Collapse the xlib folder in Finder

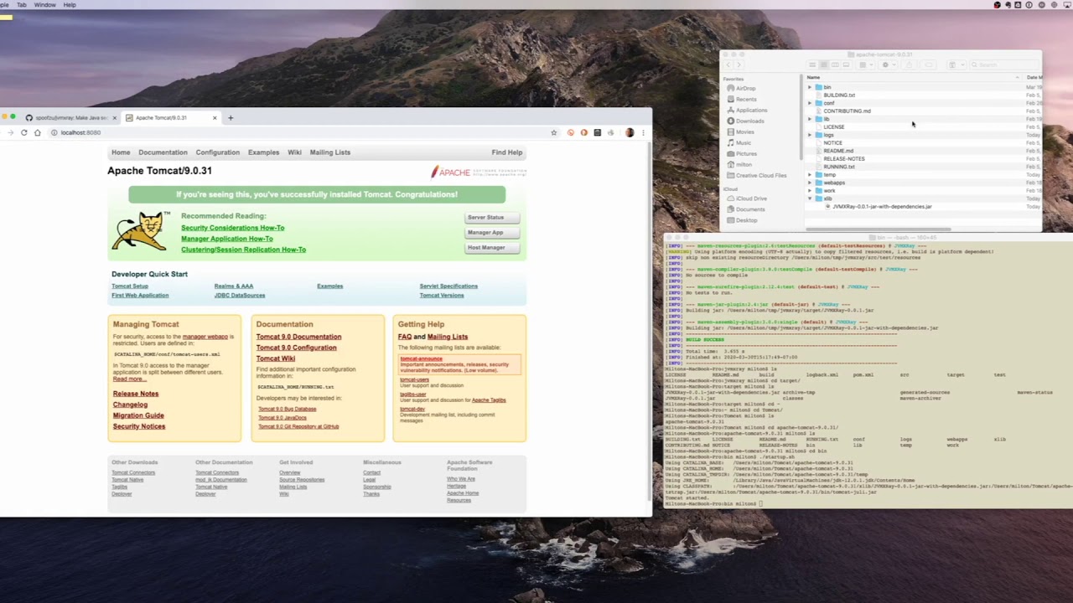coord(810,198)
